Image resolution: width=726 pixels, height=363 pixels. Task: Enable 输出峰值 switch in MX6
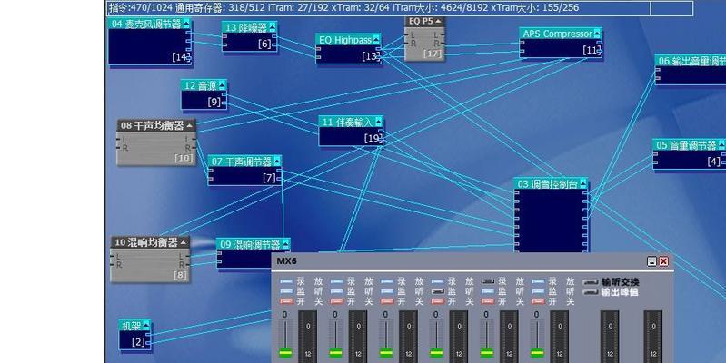(x=591, y=292)
